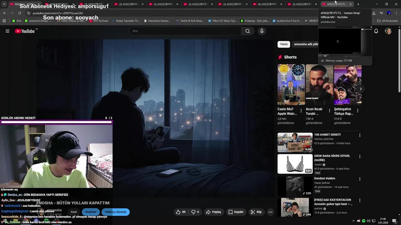Open Spotify from the system tray
The height and width of the screenshot is (225, 401).
tap(363, 221)
